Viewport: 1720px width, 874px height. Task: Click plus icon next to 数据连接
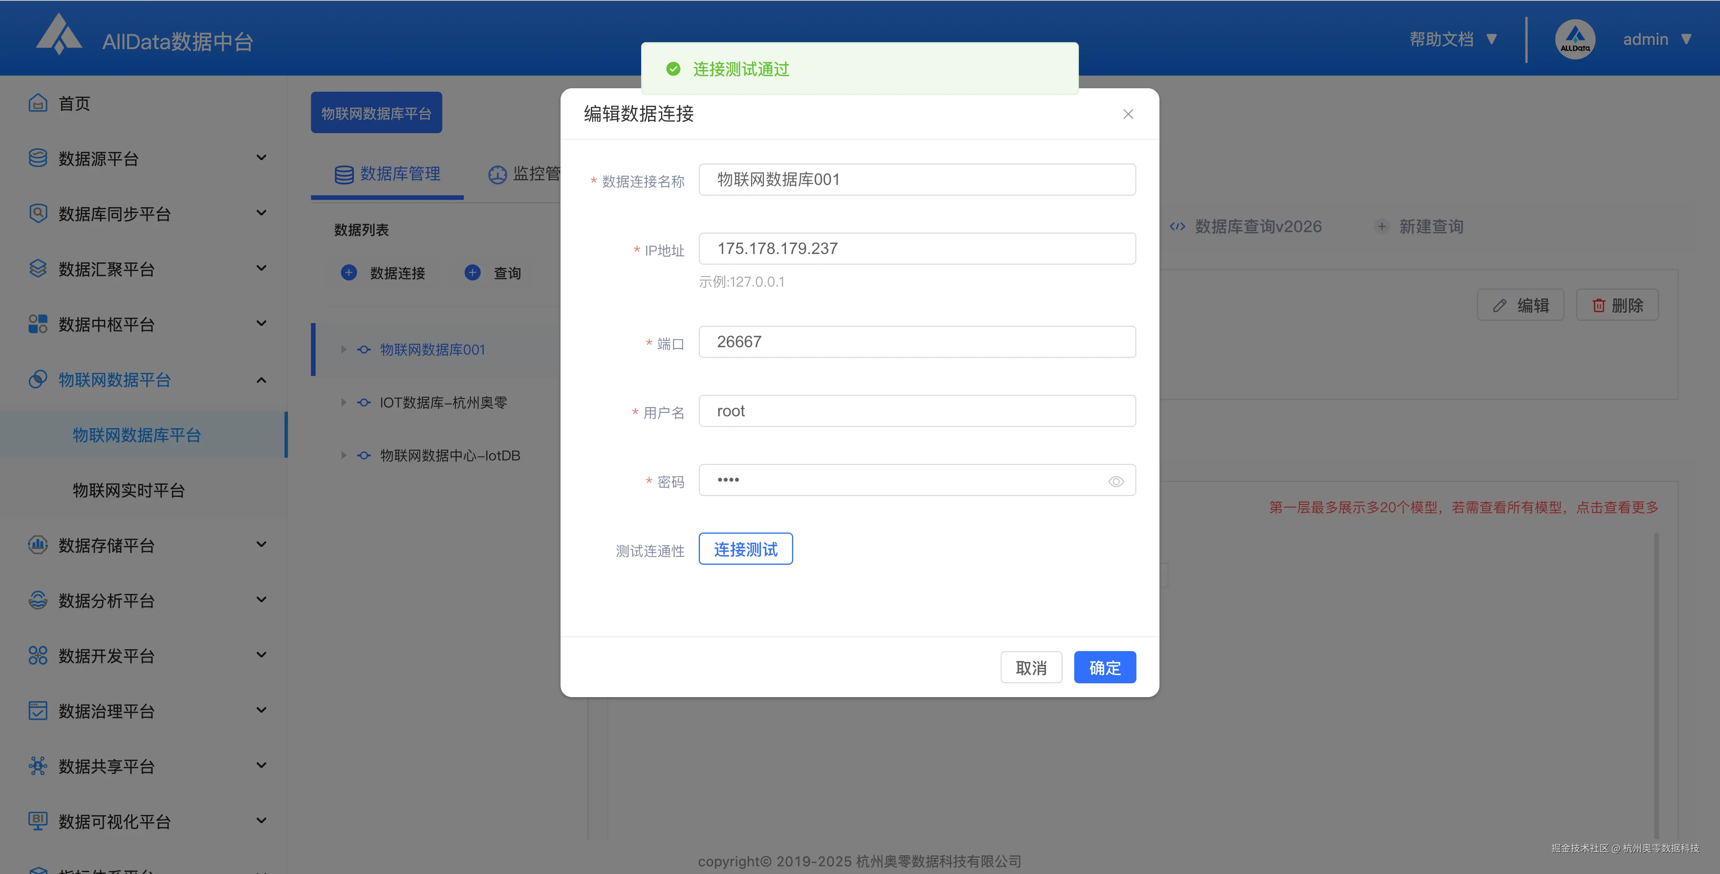tap(349, 272)
